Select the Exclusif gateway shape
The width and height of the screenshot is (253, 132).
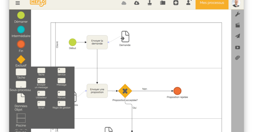pyautogui.click(x=21, y=60)
